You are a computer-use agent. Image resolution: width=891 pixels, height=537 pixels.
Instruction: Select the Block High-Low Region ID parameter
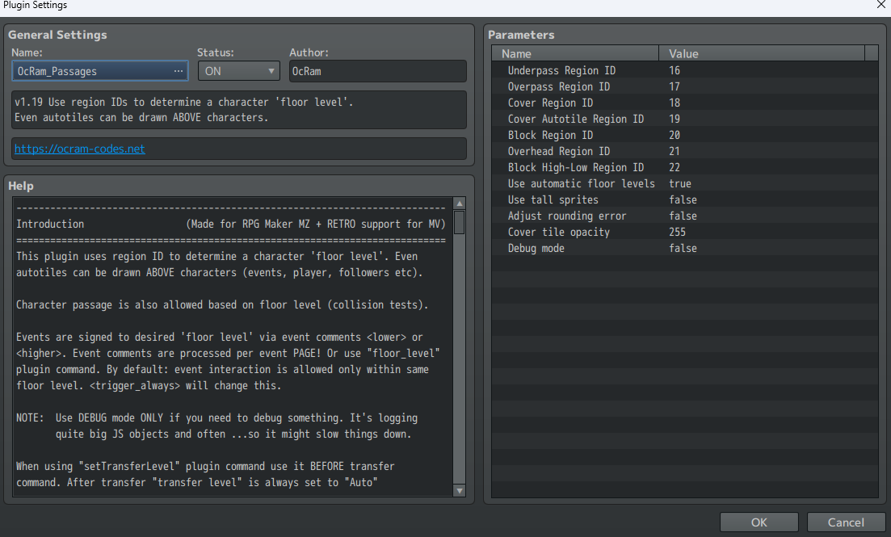point(685,168)
